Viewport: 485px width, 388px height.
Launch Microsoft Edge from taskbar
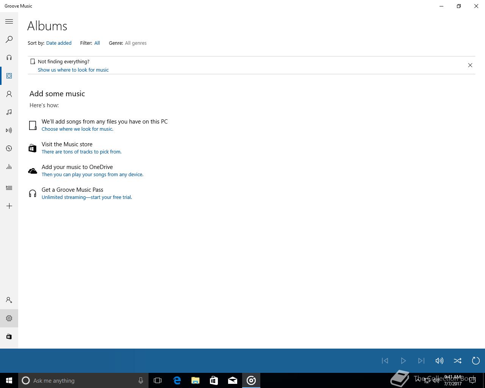177,380
